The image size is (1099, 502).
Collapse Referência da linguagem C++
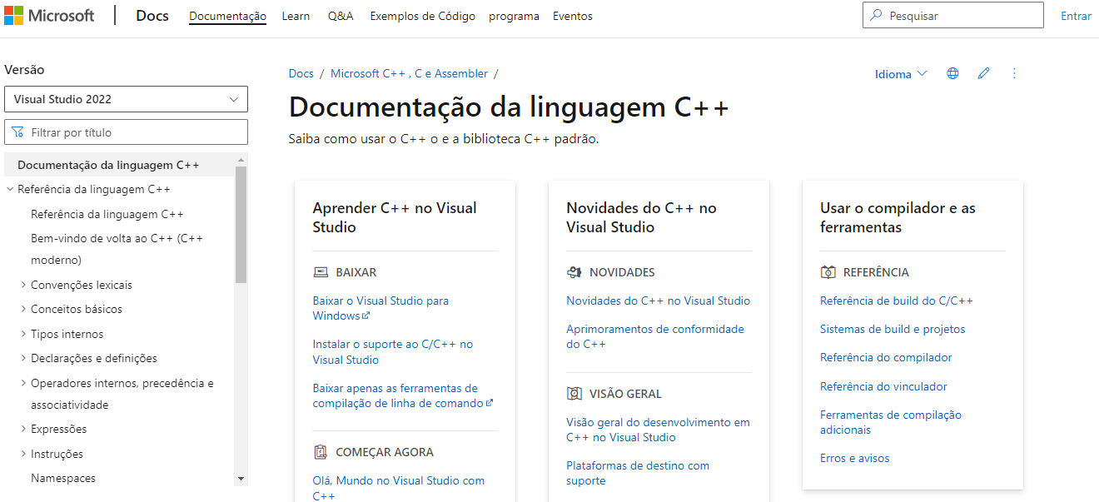pos(10,189)
